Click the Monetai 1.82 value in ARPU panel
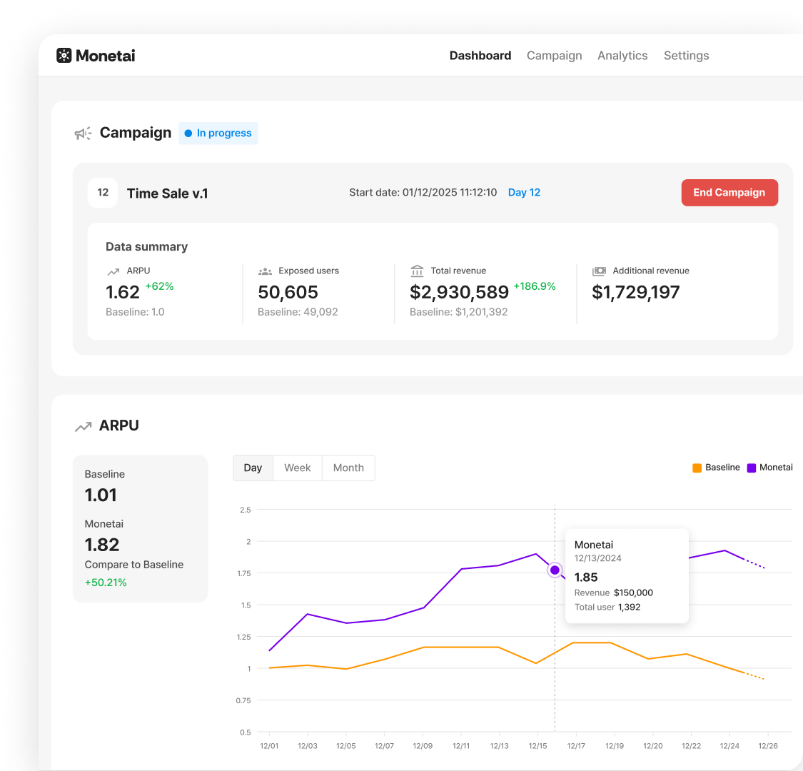 pos(102,545)
